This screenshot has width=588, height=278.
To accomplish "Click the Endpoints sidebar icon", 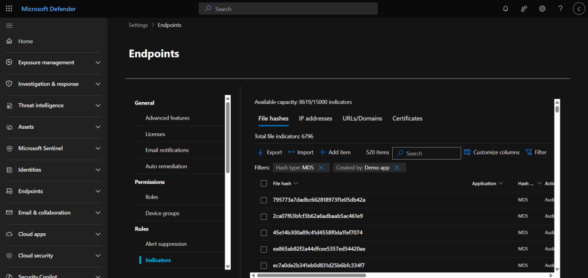I will [10, 191].
